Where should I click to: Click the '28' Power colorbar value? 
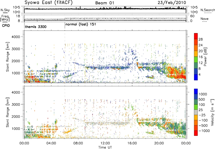[200, 39]
